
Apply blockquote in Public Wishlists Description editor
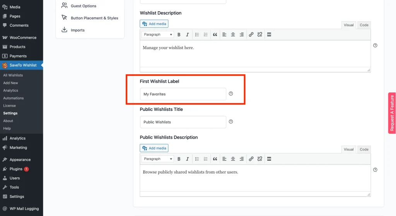click(x=215, y=159)
